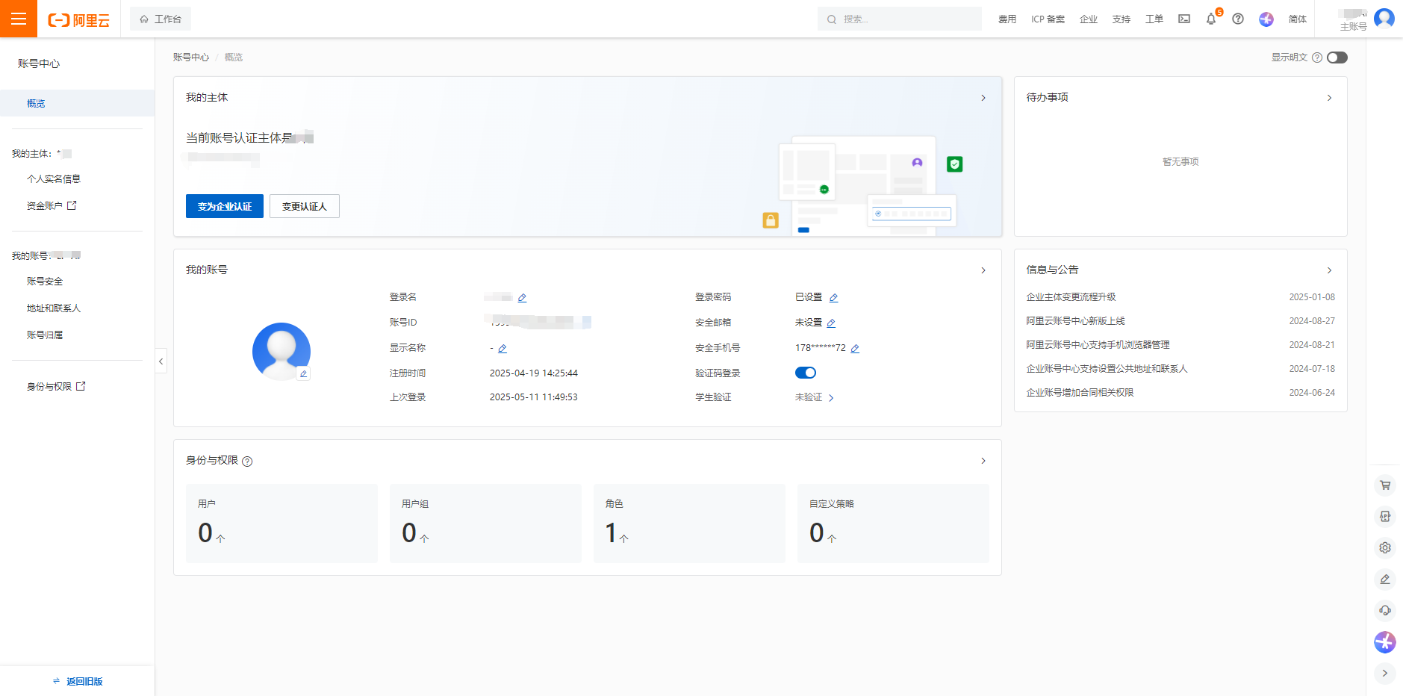The height and width of the screenshot is (696, 1403).
Task: Expand the 我的主体 card arrow
Action: coord(983,98)
